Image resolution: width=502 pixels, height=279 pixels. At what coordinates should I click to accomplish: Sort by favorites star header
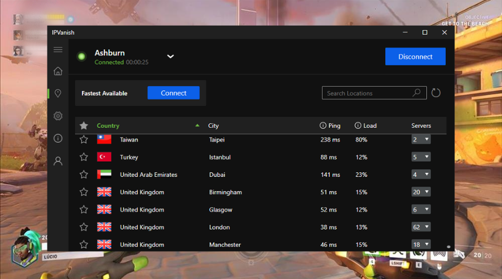[x=84, y=126]
